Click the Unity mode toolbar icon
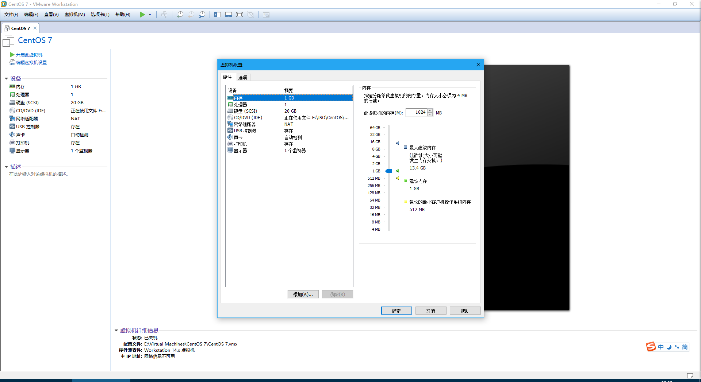The image size is (701, 382). point(250,15)
